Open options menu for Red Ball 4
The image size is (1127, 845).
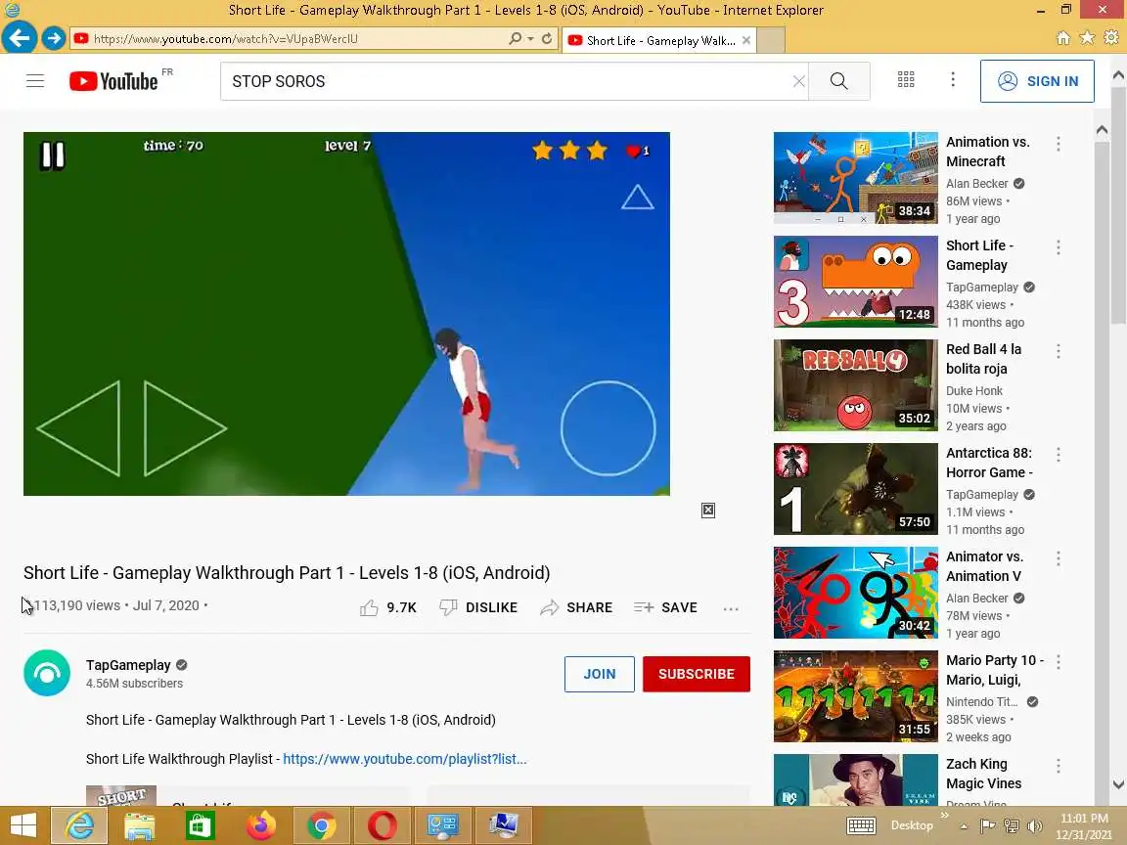(x=1058, y=351)
